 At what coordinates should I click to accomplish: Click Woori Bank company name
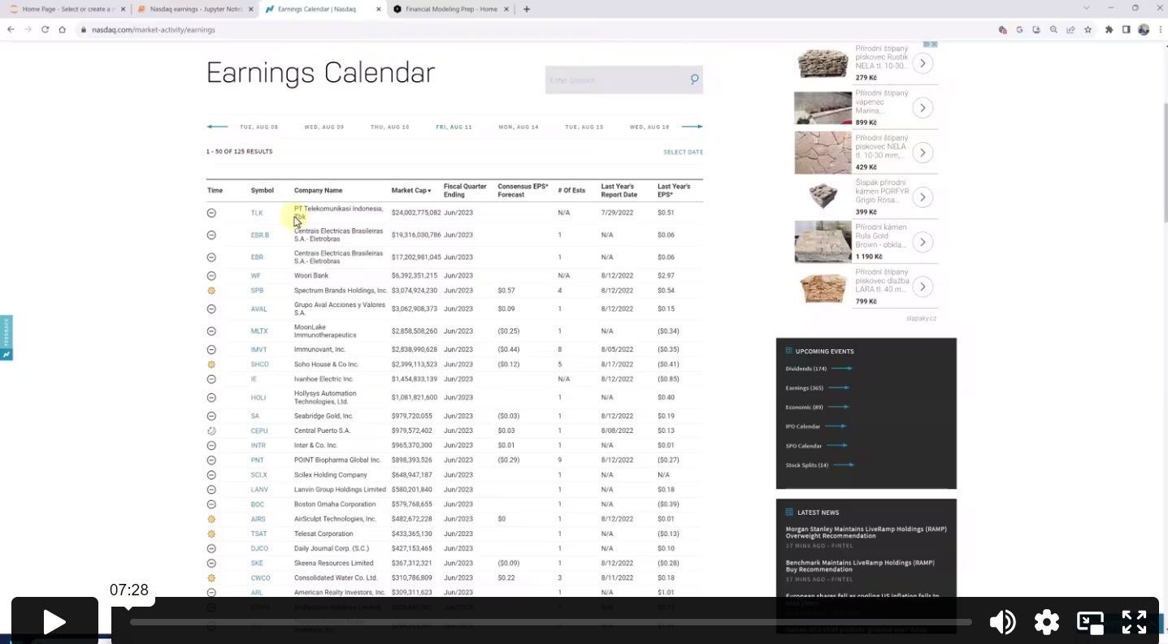click(311, 275)
